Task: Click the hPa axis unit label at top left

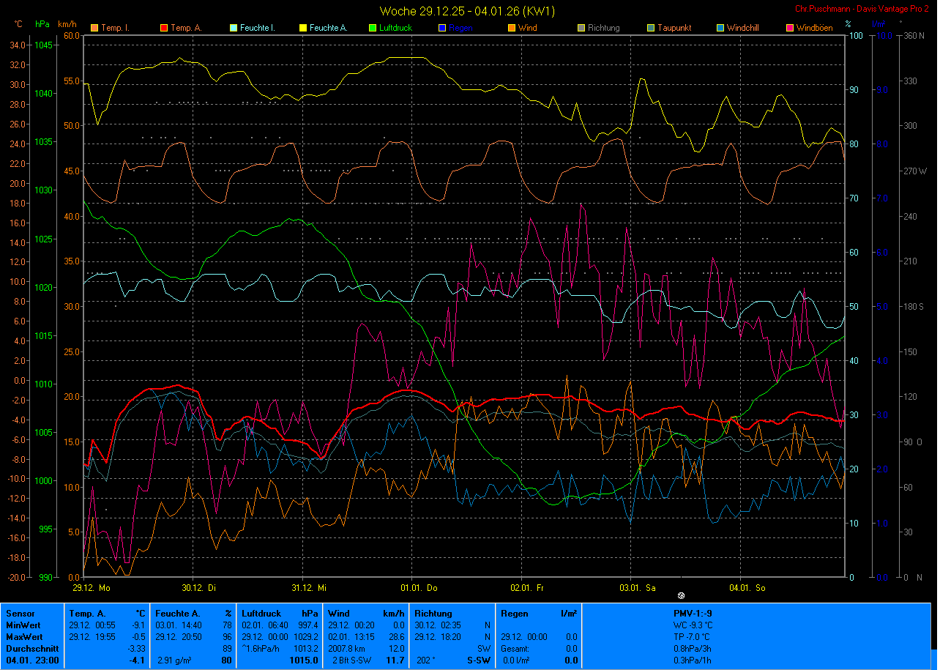Action: pos(42,24)
